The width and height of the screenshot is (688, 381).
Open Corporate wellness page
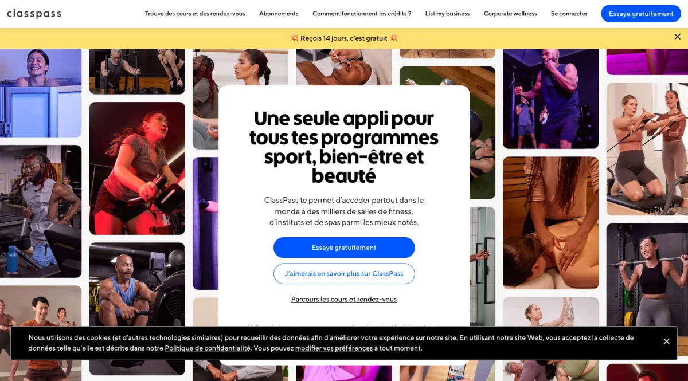510,14
